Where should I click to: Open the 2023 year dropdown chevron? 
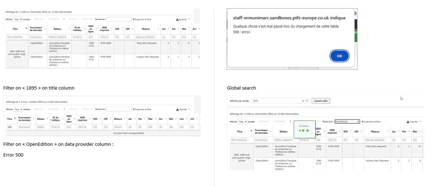[306, 101]
